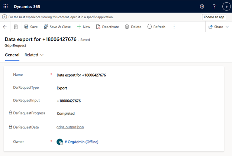Image resolution: width=232 pixels, height=156 pixels.
Task: Open the app launcher waffle icon
Action: [x=6, y=6]
